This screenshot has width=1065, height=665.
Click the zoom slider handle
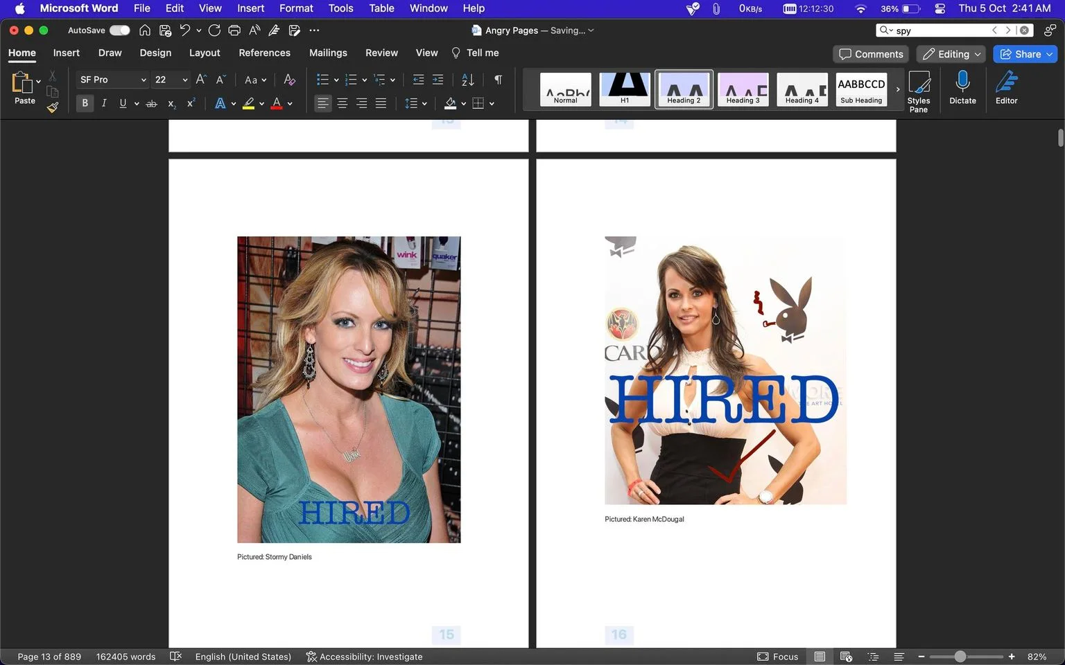tap(960, 656)
